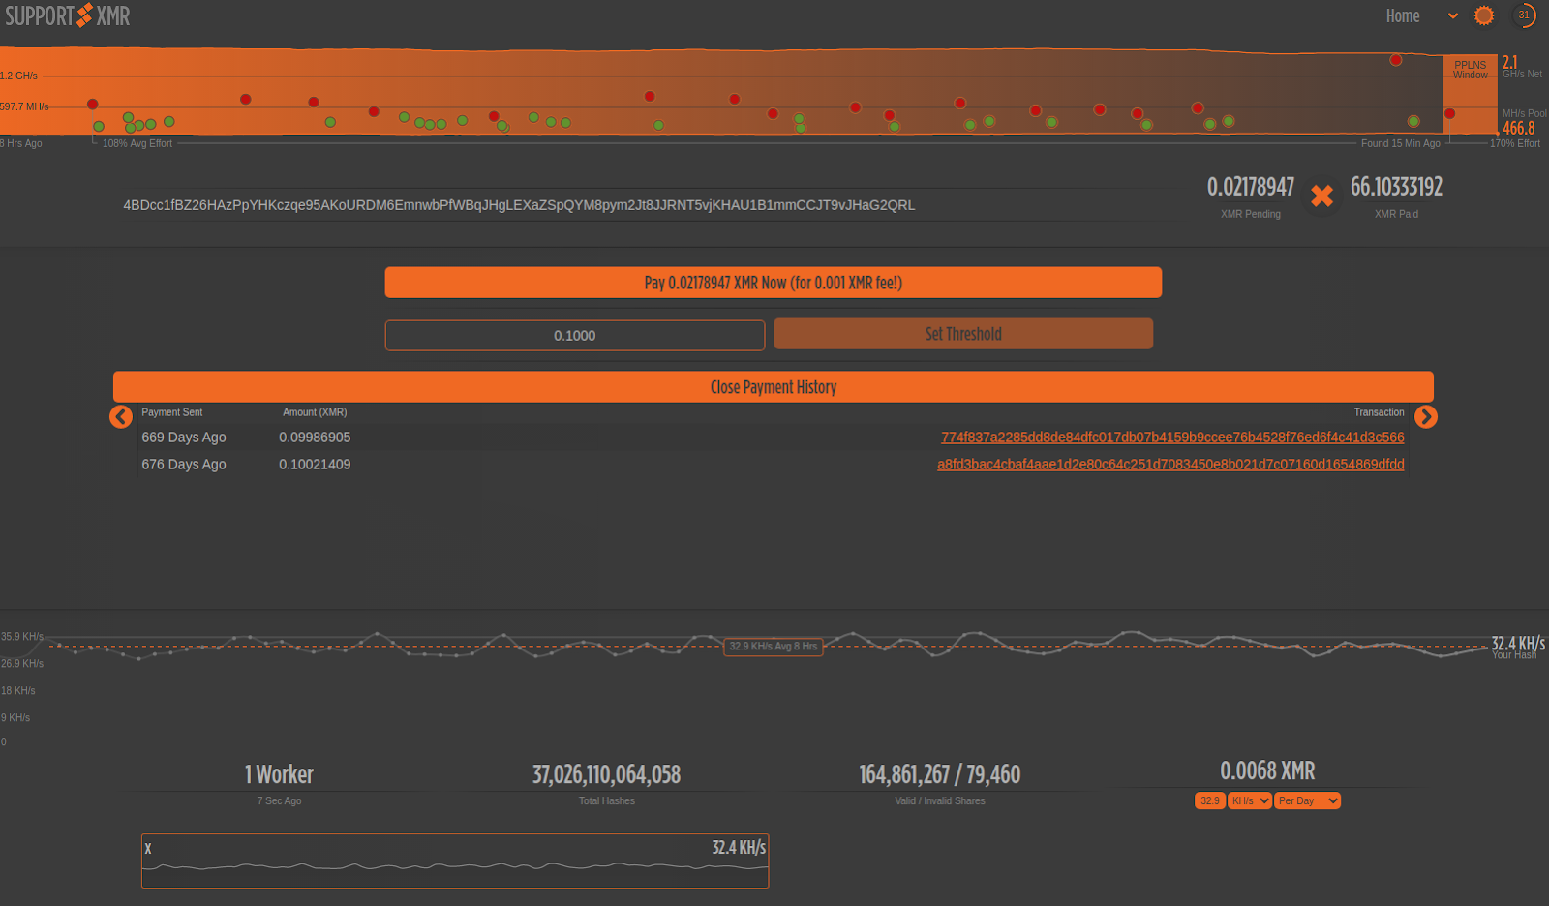Click the Payment Sent column header
The width and height of the screenshot is (1549, 906).
(x=172, y=412)
